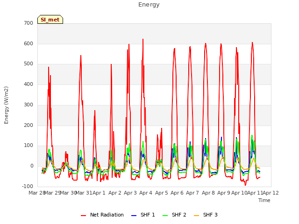Click the Apr 8 x-axis date label
This screenshot has height=224, width=299.
tap(208, 193)
